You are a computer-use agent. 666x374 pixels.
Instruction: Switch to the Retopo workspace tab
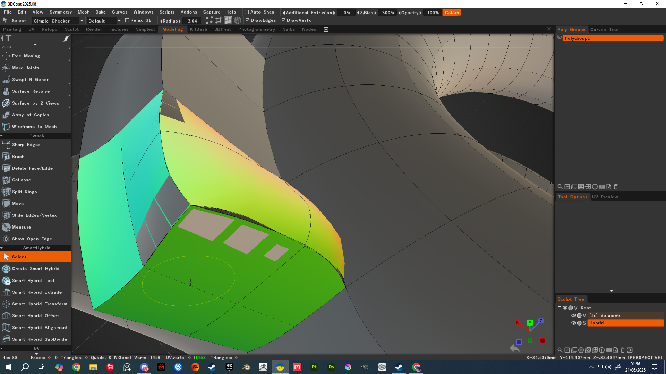click(x=49, y=29)
